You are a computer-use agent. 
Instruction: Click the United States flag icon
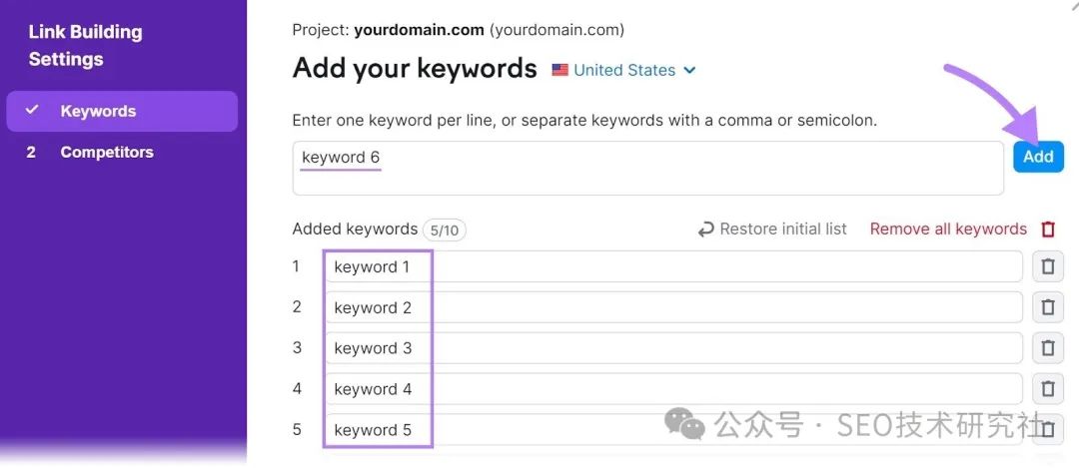coord(559,70)
